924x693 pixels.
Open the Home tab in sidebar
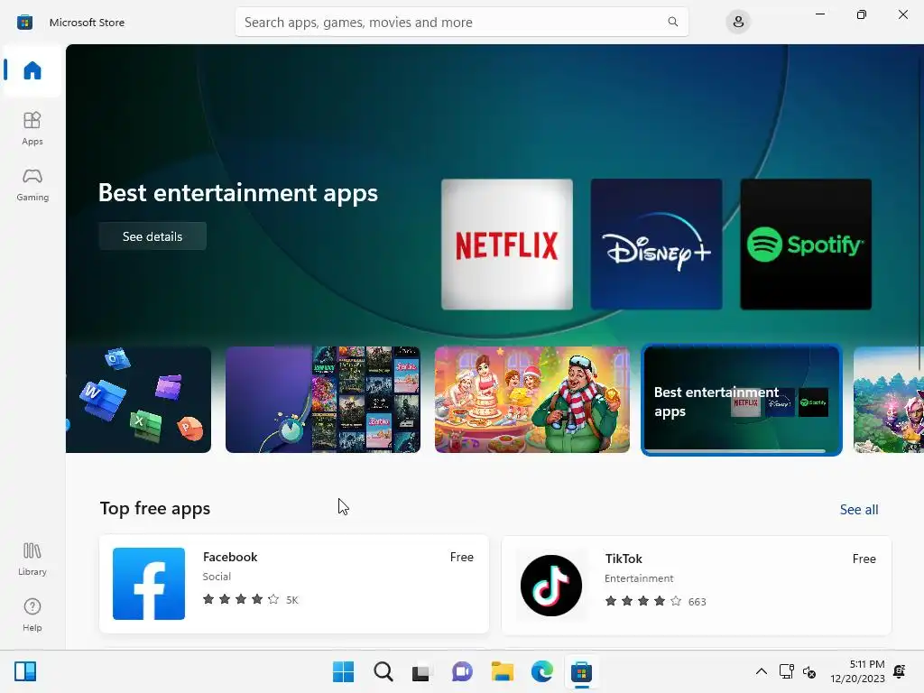tap(32, 70)
